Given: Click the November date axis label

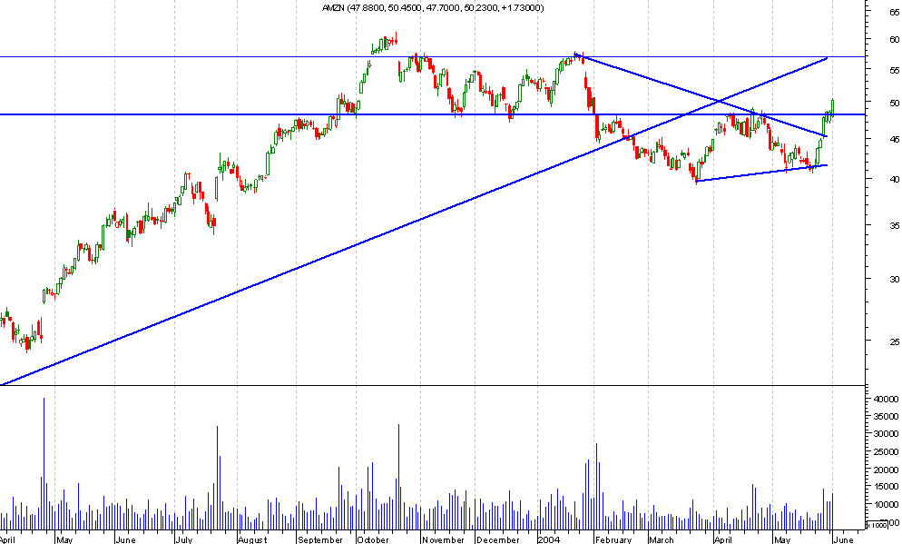Looking at the screenshot, I should coord(443,540).
